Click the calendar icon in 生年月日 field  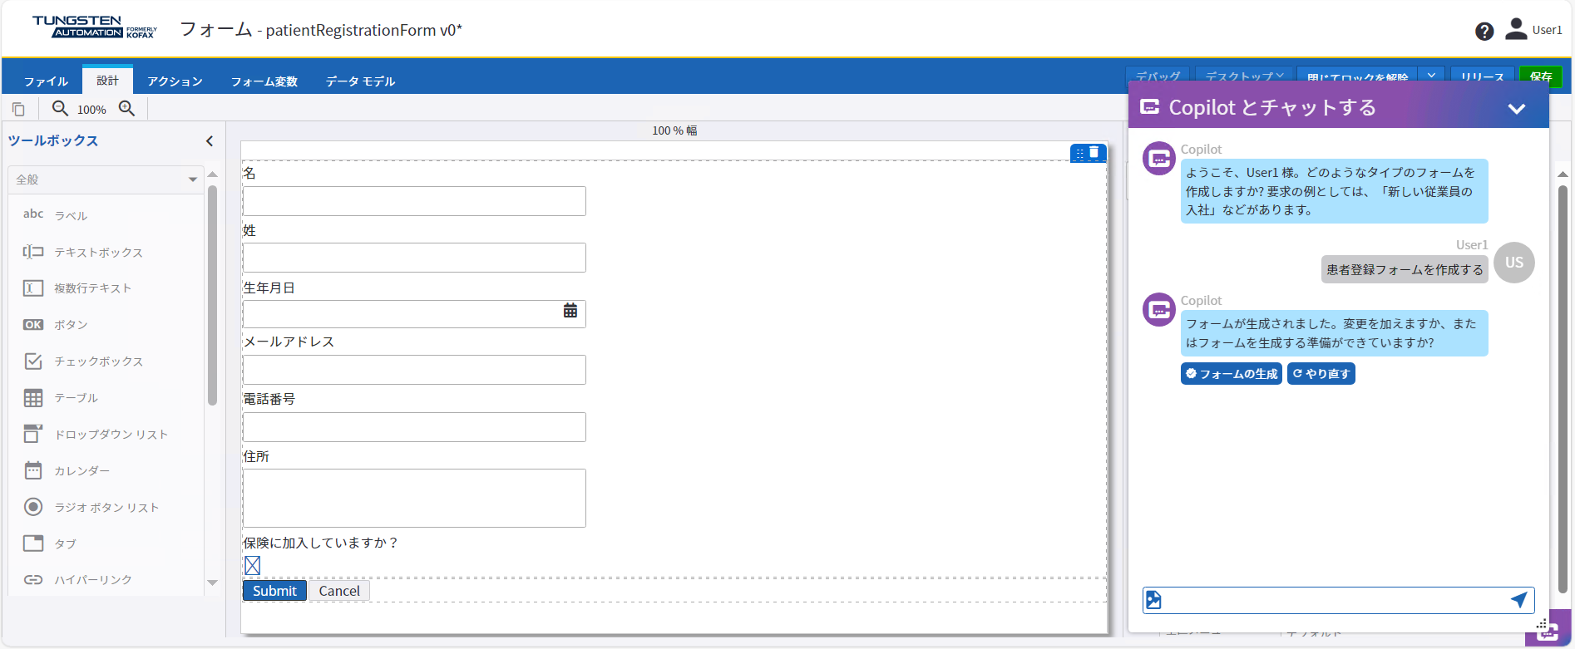click(x=570, y=311)
